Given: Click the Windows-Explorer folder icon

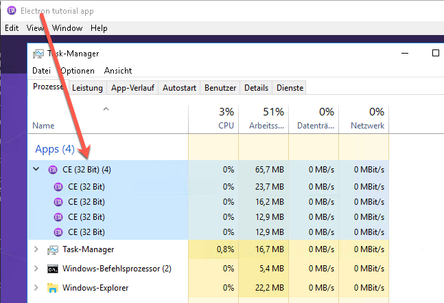Looking at the screenshot, I should tap(53, 288).
